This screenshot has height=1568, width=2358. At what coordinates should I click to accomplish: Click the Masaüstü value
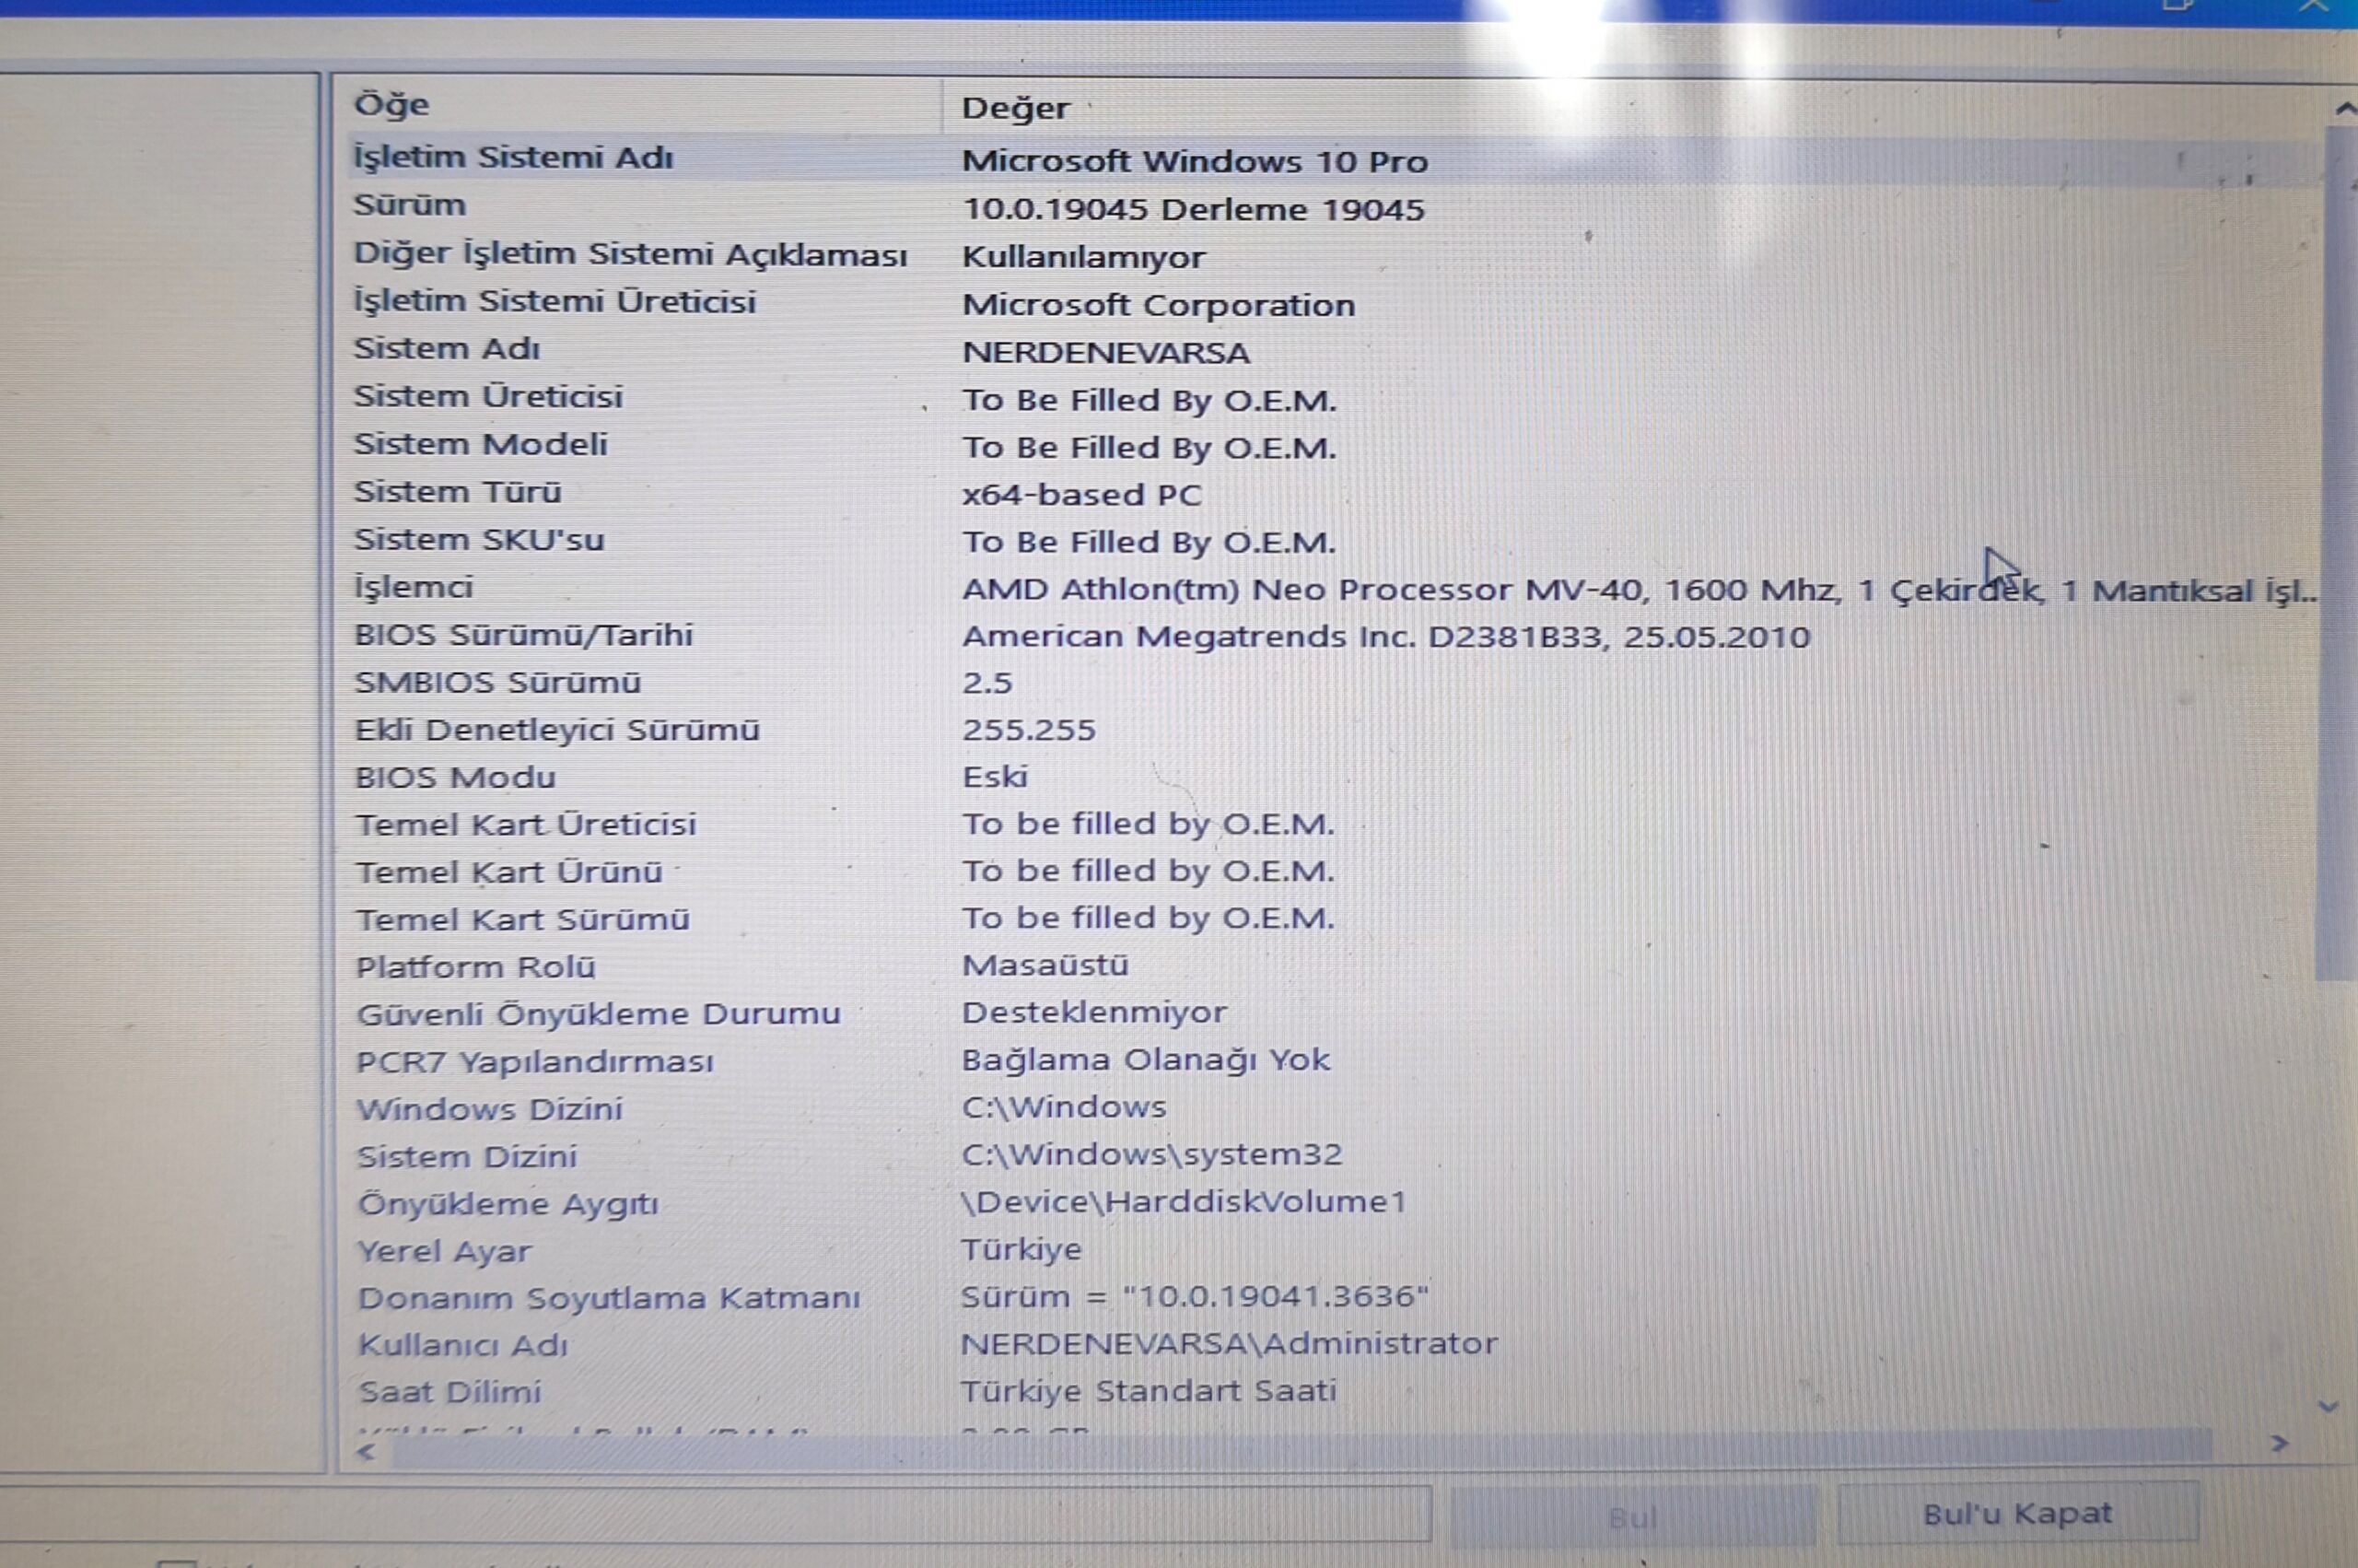click(x=1045, y=966)
